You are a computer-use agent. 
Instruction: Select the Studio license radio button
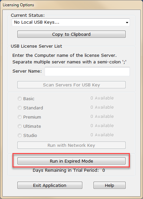pos(20,135)
